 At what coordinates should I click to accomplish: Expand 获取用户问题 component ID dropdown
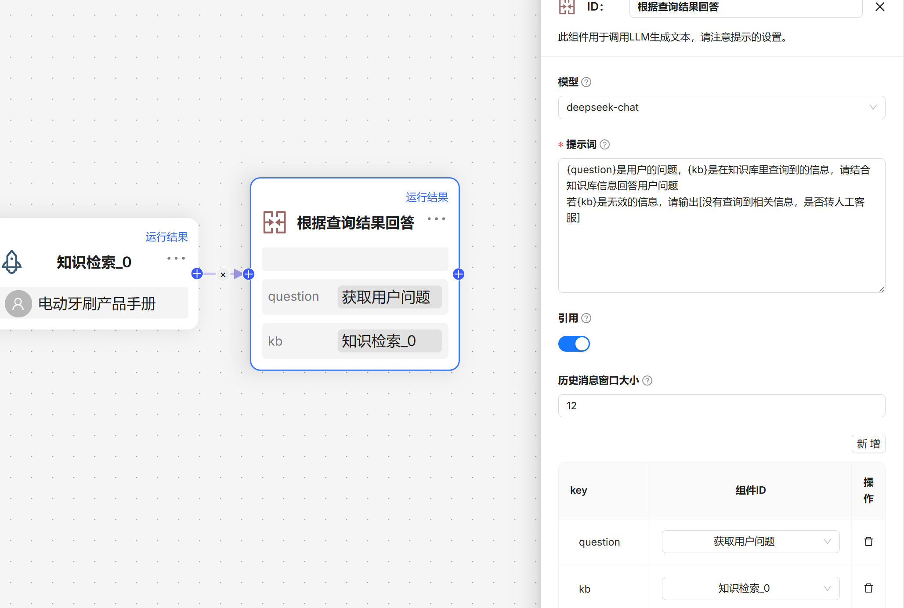[x=750, y=542]
